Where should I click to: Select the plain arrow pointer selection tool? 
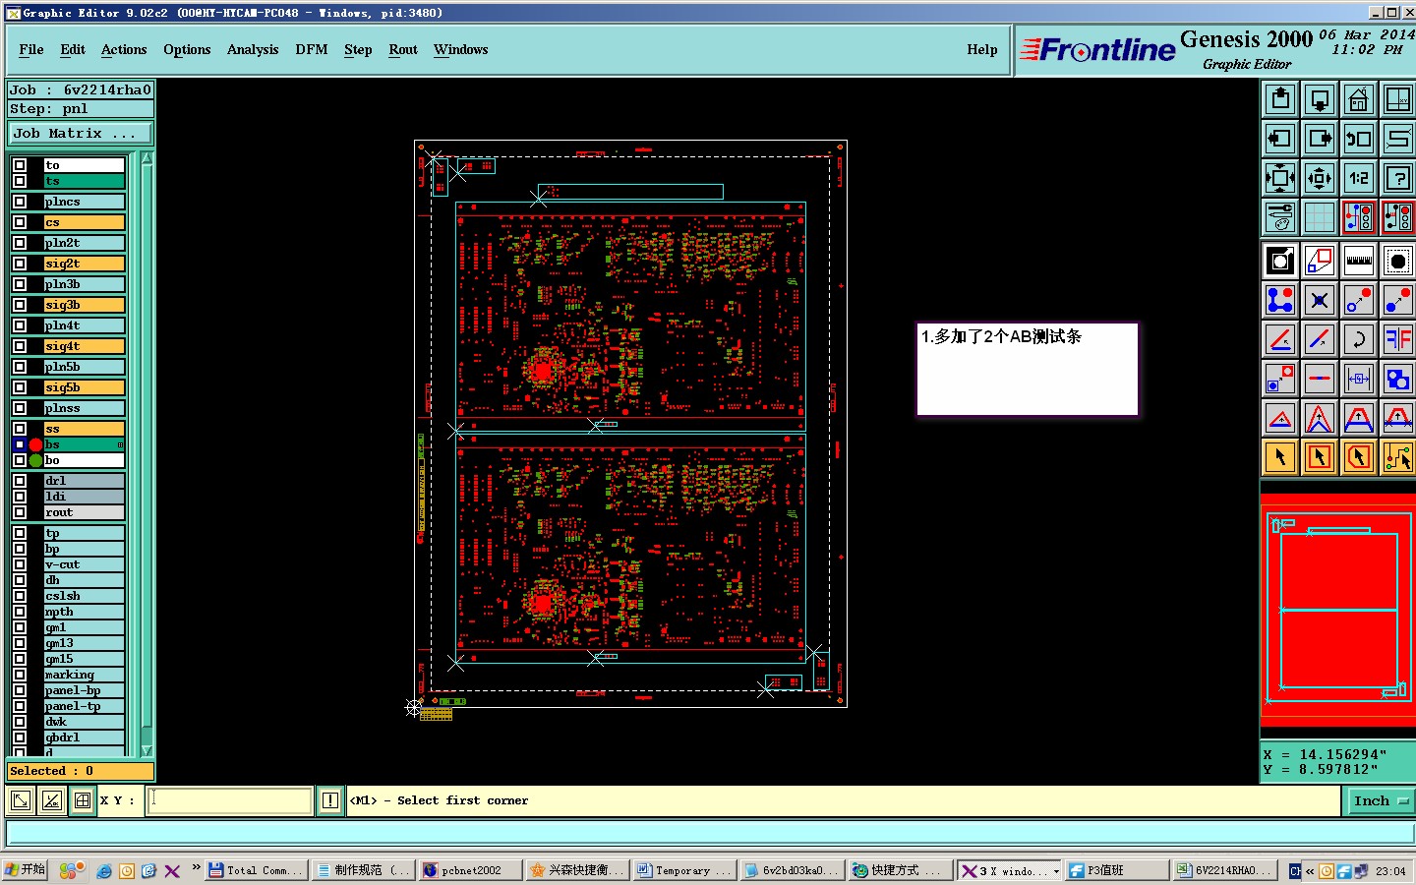1280,457
